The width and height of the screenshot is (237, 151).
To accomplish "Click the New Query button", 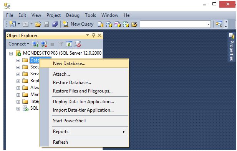I will [x=78, y=24].
